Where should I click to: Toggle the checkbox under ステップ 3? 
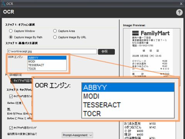11,96
